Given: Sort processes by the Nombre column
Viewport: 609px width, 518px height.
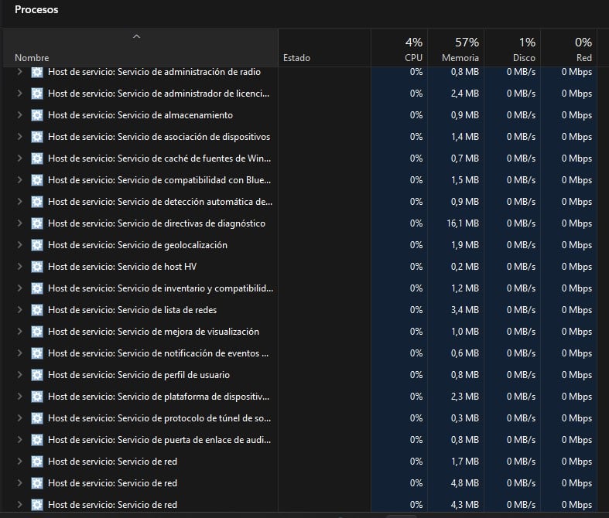Looking at the screenshot, I should click(x=140, y=48).
